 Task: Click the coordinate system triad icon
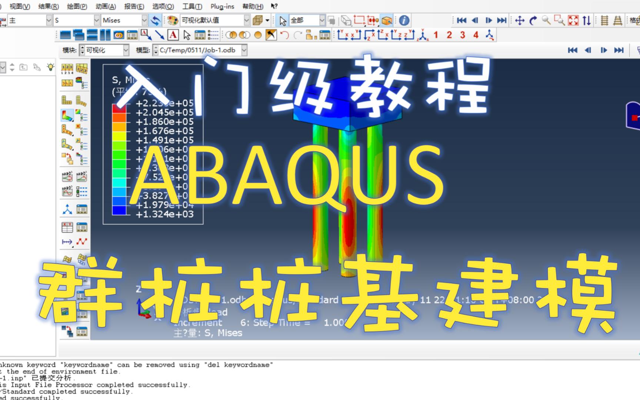click(x=67, y=209)
